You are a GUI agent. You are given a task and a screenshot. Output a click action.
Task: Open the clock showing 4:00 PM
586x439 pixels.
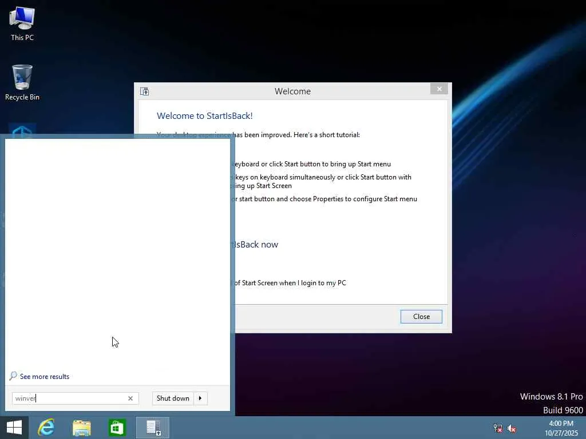coord(561,428)
